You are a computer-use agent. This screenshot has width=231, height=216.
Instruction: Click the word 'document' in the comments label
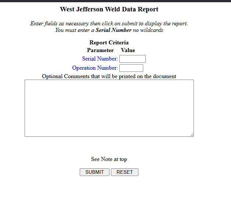tap(165, 76)
